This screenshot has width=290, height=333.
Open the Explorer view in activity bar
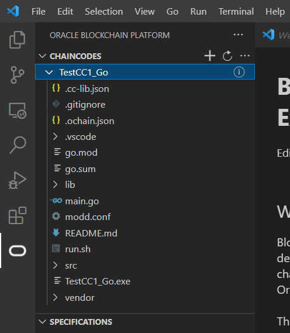[x=17, y=40]
